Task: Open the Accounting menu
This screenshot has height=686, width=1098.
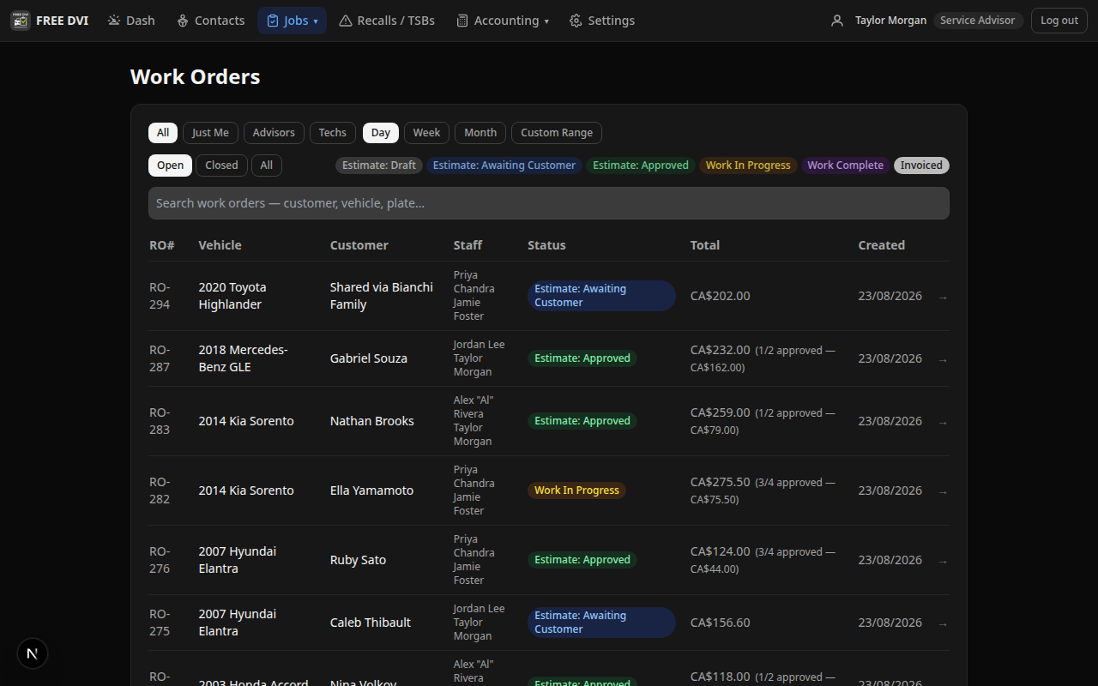Action: (503, 21)
